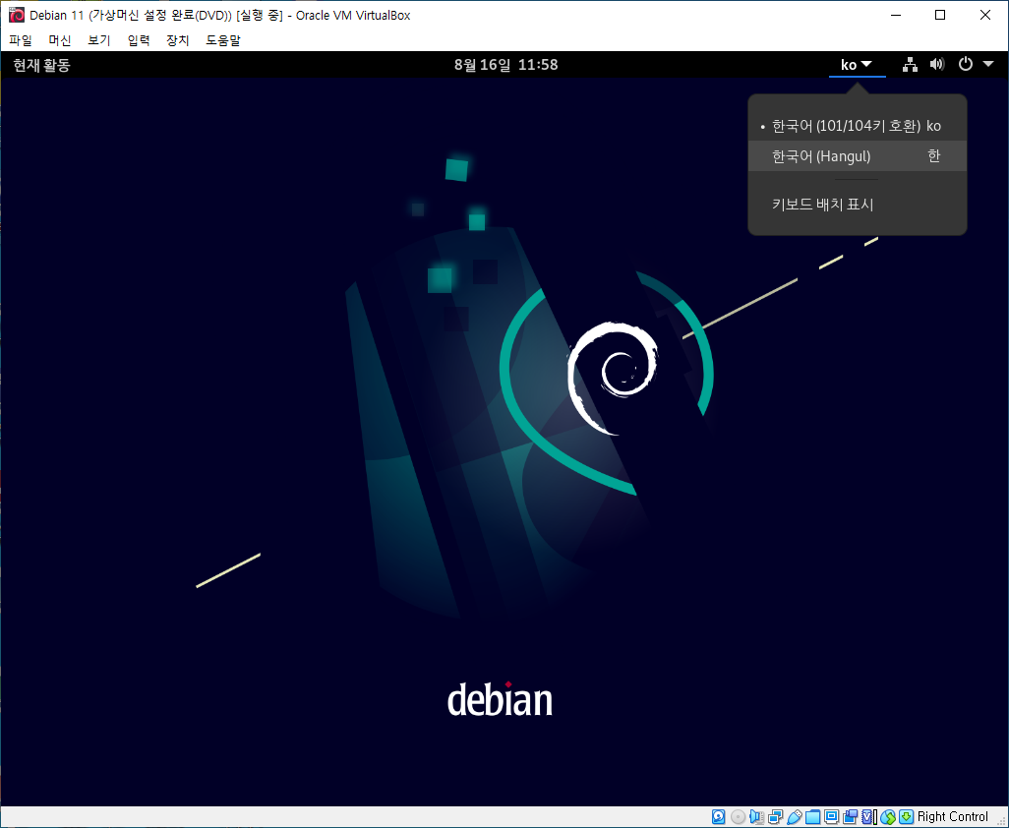
Task: Maximize the VirtualBox window
Action: point(940,15)
